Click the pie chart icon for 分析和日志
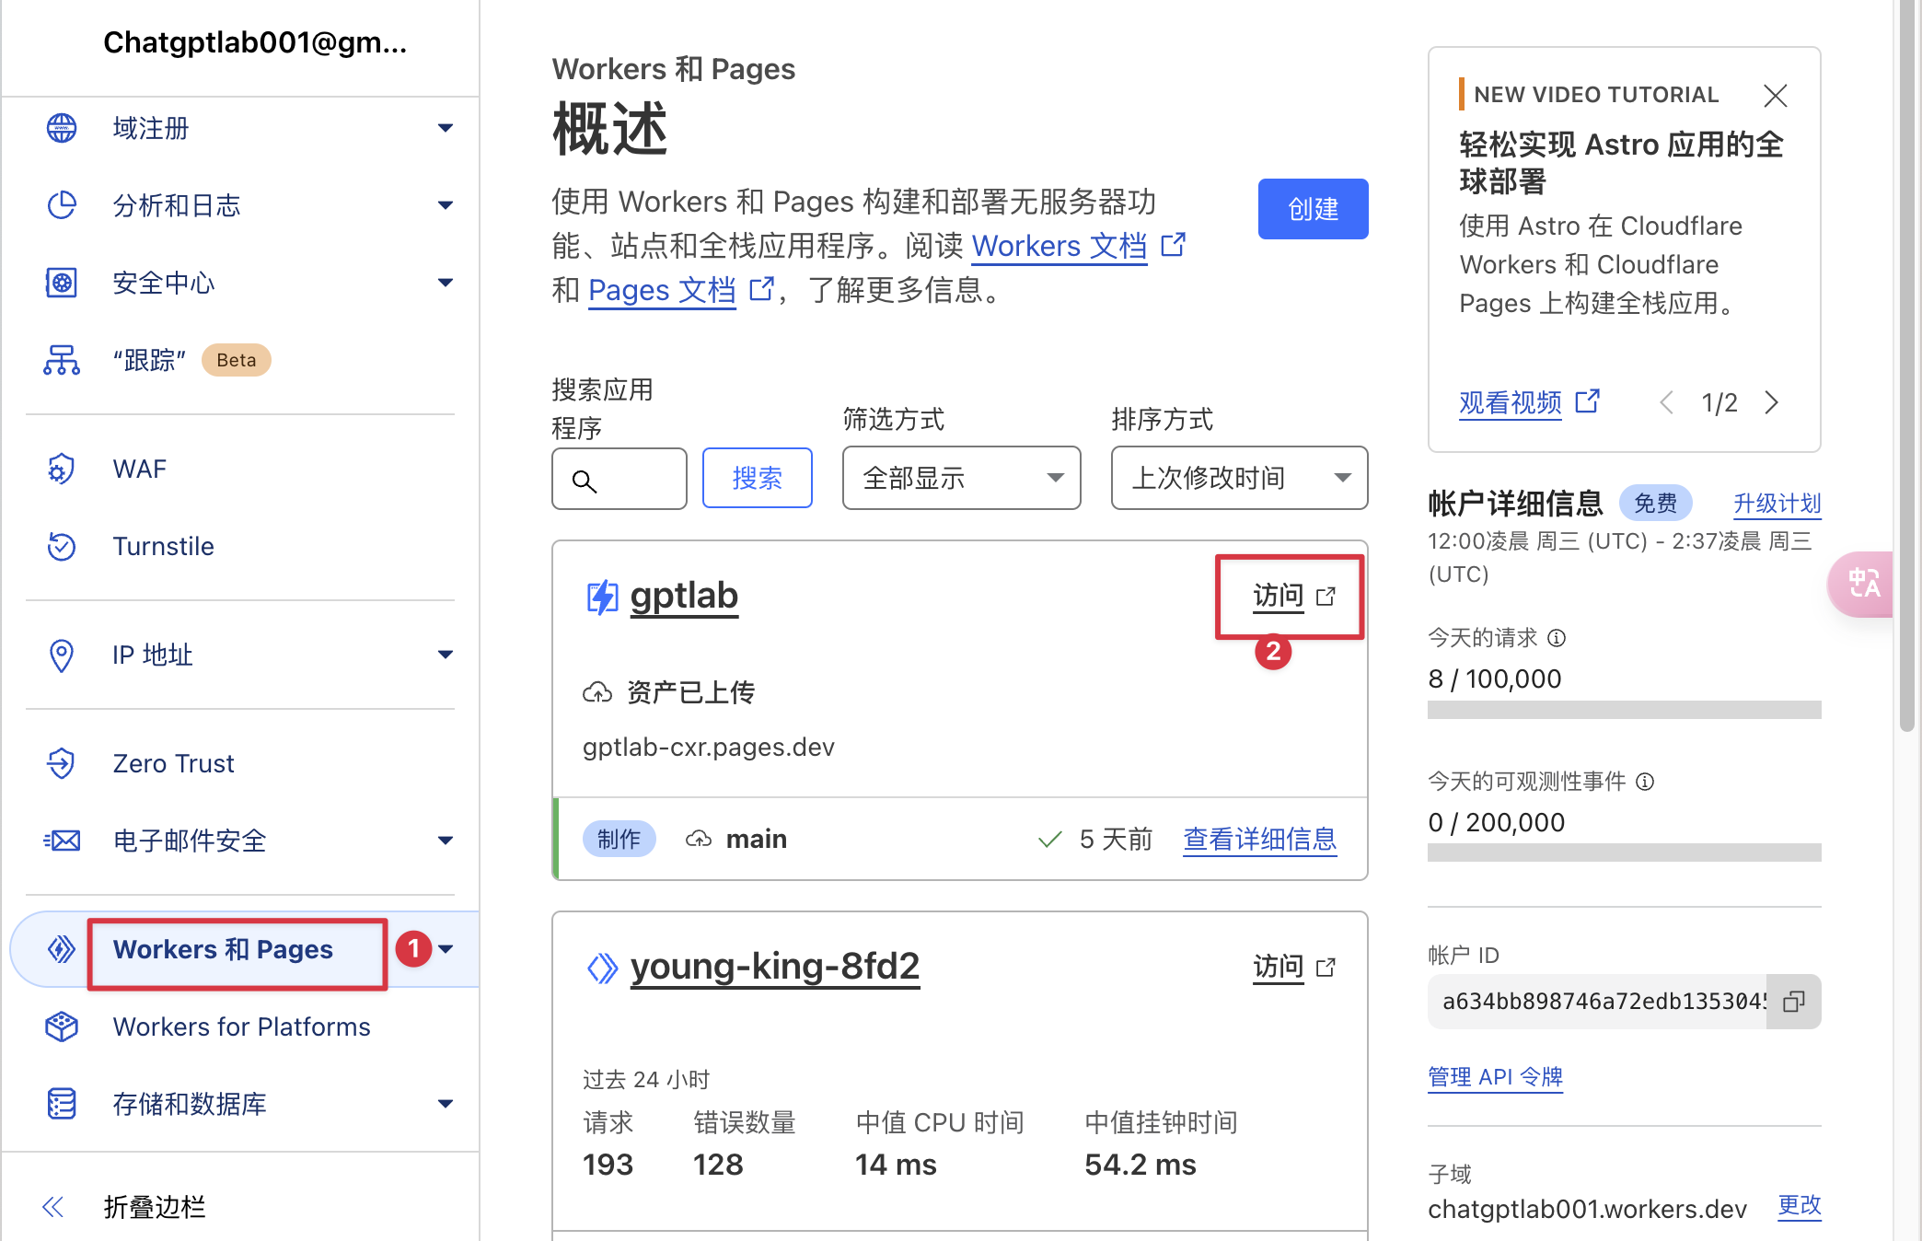Image resolution: width=1922 pixels, height=1241 pixels. click(x=62, y=205)
